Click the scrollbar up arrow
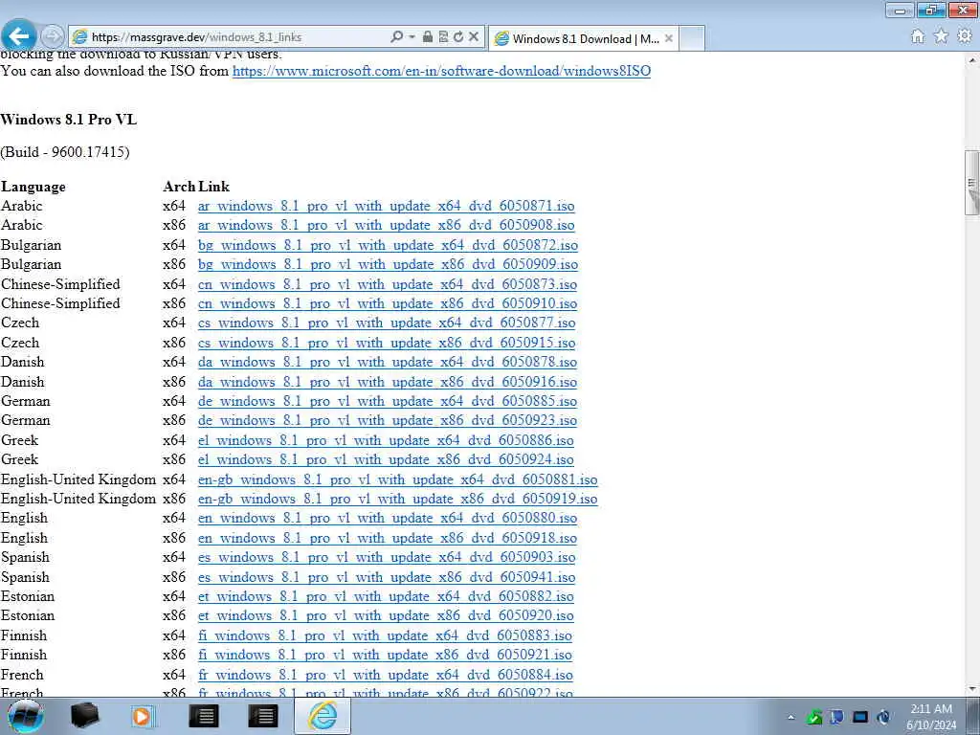The height and width of the screenshot is (735, 980). coord(972,60)
